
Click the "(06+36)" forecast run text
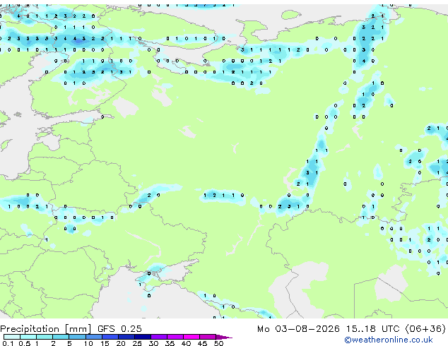425,329
